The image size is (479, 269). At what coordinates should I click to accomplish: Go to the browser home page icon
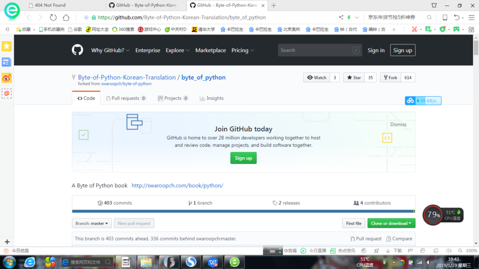pyautogui.click(x=66, y=17)
